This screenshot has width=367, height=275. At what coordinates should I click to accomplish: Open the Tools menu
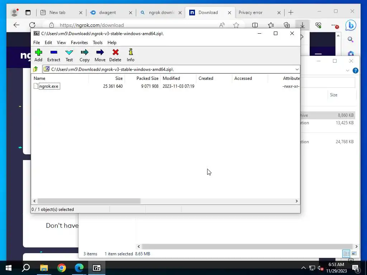click(x=97, y=43)
